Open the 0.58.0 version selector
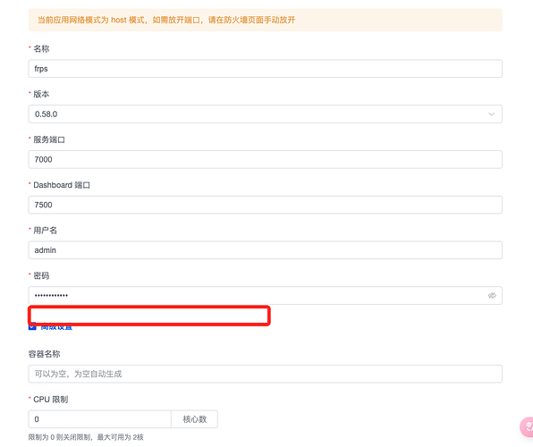This screenshot has width=533, height=447. coord(265,114)
